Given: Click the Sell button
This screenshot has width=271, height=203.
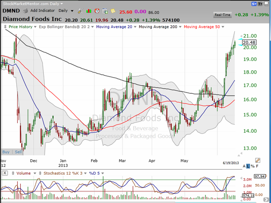Looking at the screenshot, I should click(18, 152).
